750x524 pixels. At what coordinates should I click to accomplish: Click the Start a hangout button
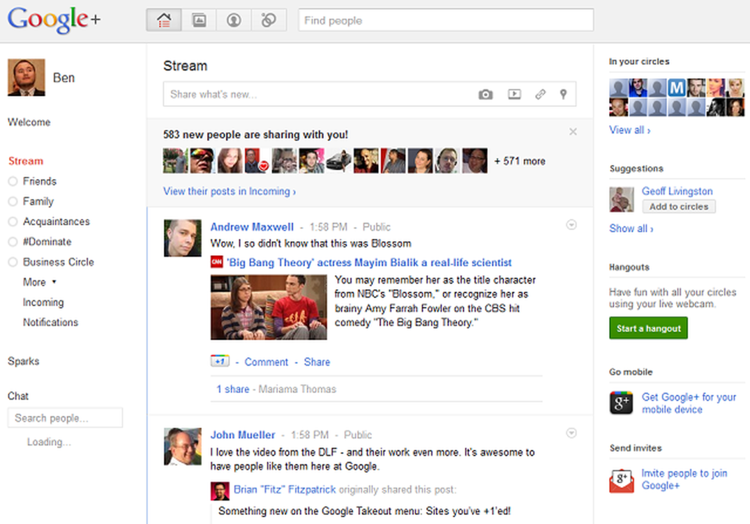[648, 329]
